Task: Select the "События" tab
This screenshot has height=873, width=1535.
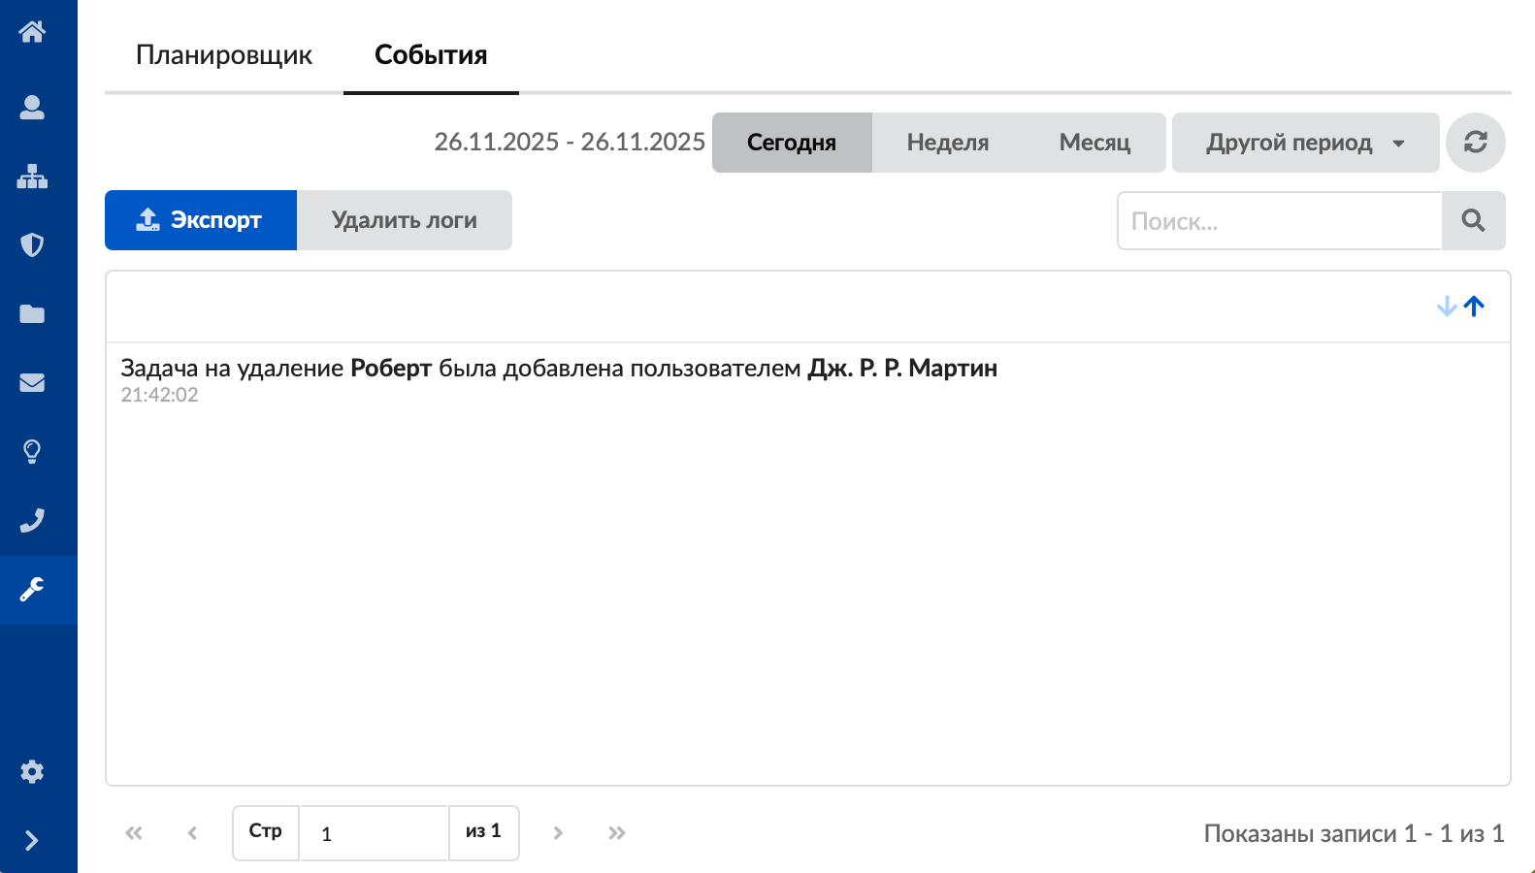Action: (431, 55)
